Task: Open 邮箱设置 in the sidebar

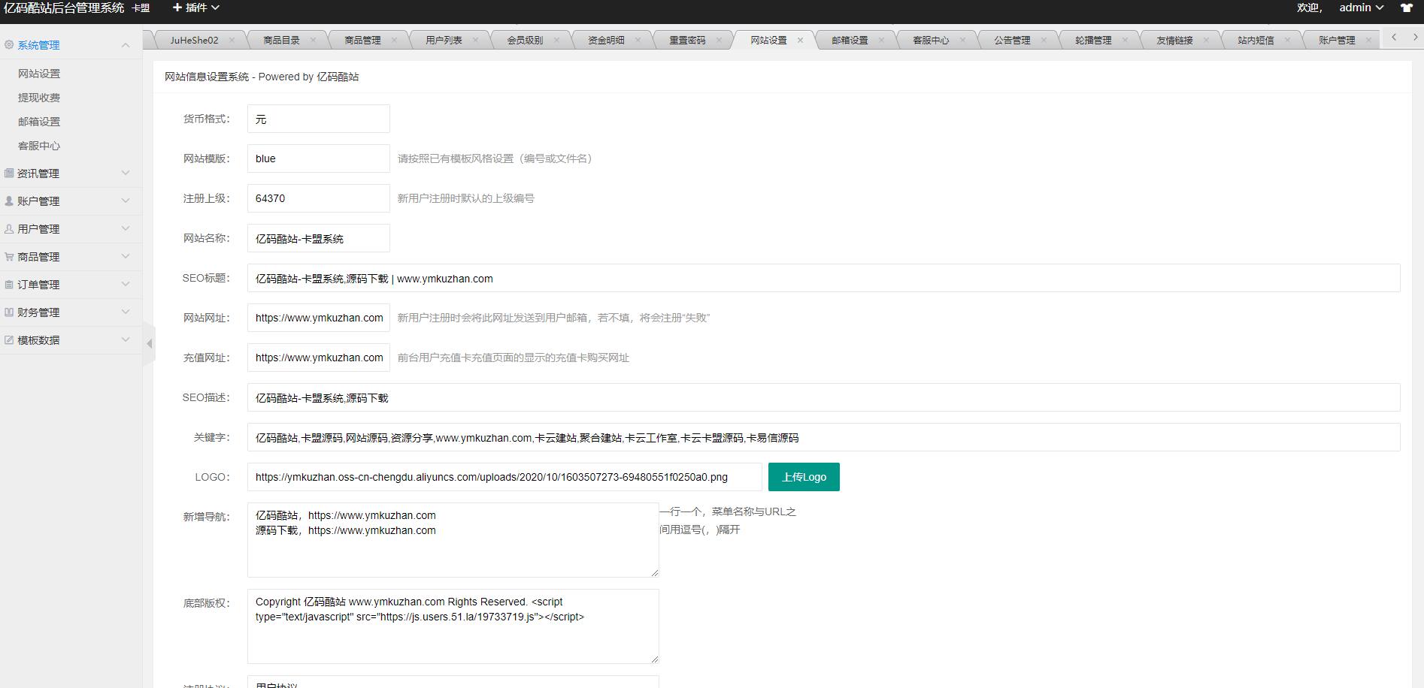Action: [39, 122]
